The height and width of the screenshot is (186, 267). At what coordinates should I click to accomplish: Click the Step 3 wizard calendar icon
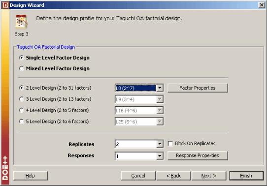22,22
